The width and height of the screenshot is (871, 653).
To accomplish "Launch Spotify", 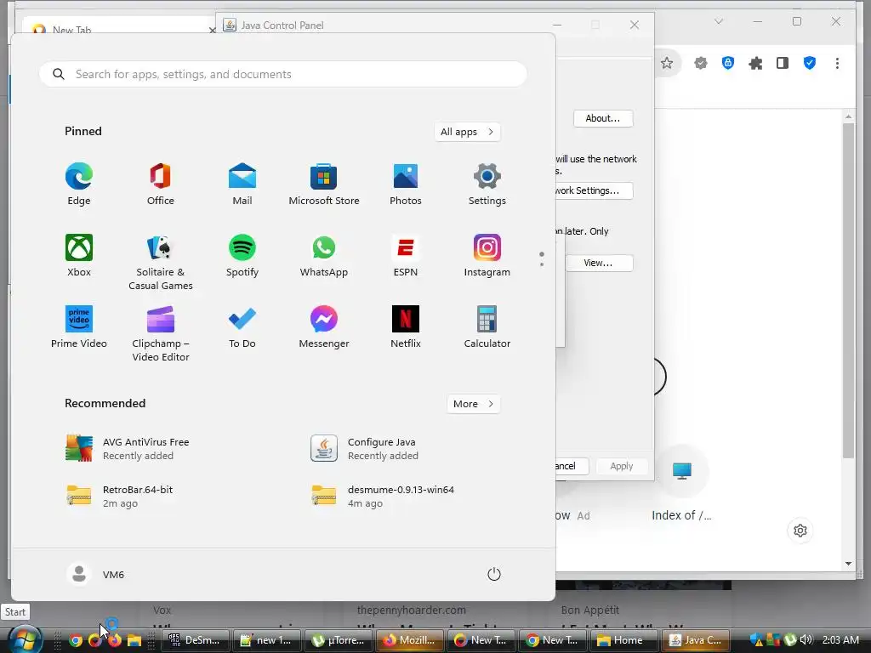I will click(x=242, y=255).
